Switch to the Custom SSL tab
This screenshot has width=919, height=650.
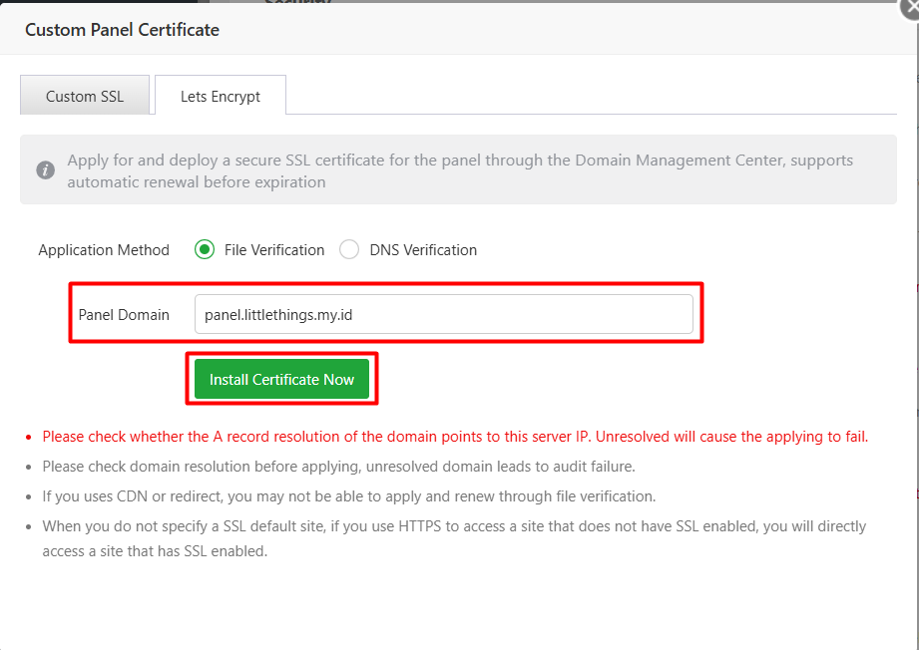(x=85, y=97)
